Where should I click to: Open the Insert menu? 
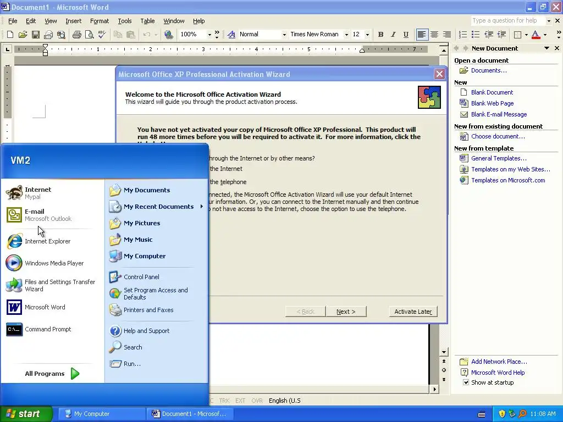pyautogui.click(x=73, y=21)
